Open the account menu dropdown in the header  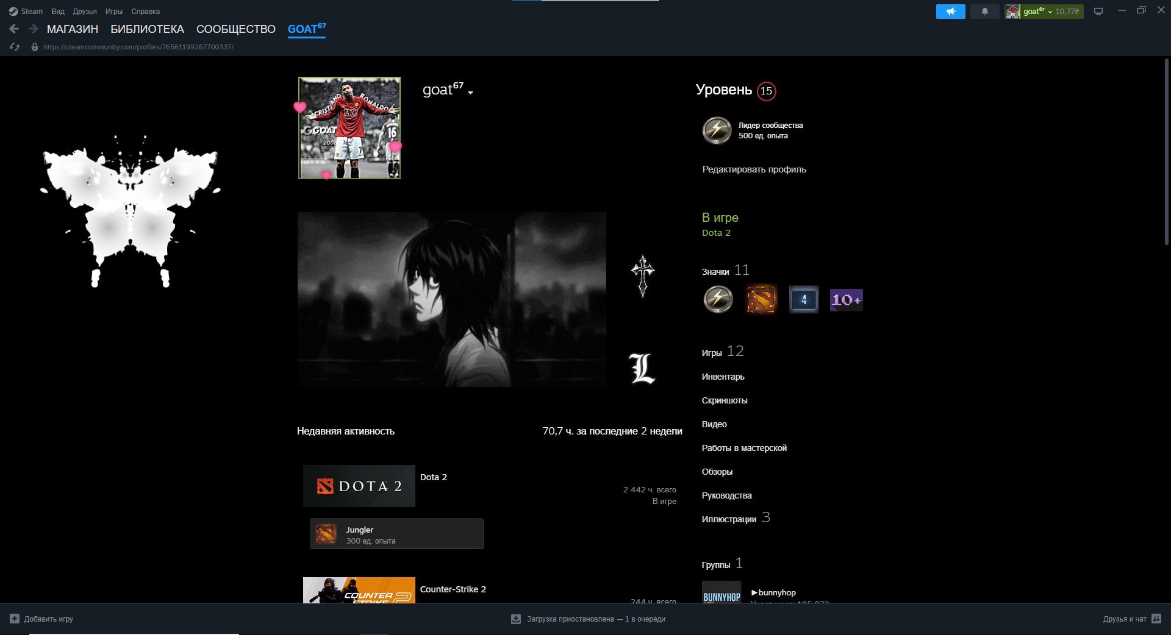pyautogui.click(x=1051, y=12)
